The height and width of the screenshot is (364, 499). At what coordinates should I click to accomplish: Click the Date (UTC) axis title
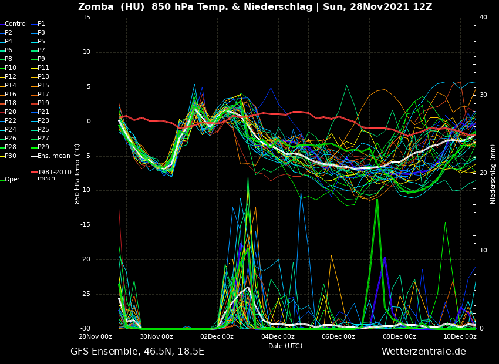coord(285,346)
